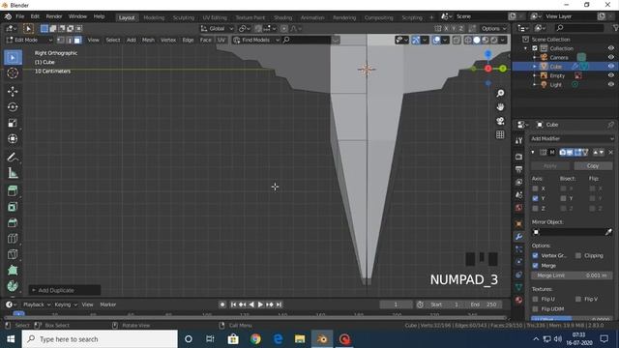Select the Extrude Region tool
This screenshot has width=619, height=348.
point(13,191)
